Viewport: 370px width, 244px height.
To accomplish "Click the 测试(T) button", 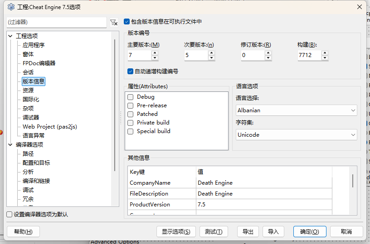I will click(x=214, y=232).
